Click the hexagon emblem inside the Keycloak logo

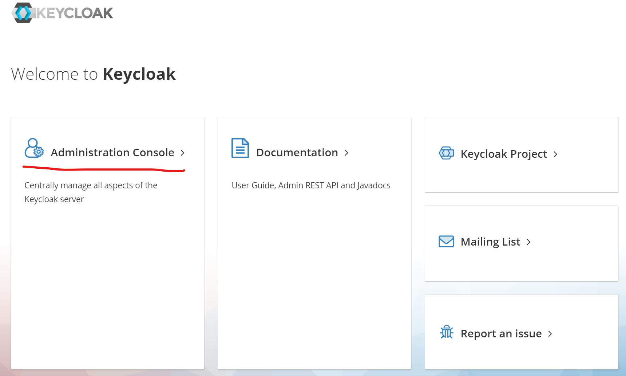pyautogui.click(x=23, y=13)
